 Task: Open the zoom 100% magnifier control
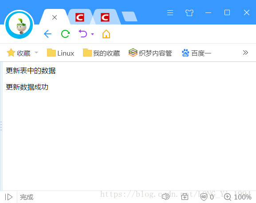pos(237,197)
